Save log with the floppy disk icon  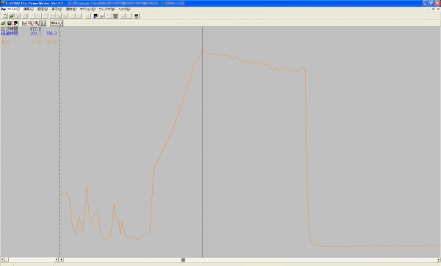pos(10,23)
